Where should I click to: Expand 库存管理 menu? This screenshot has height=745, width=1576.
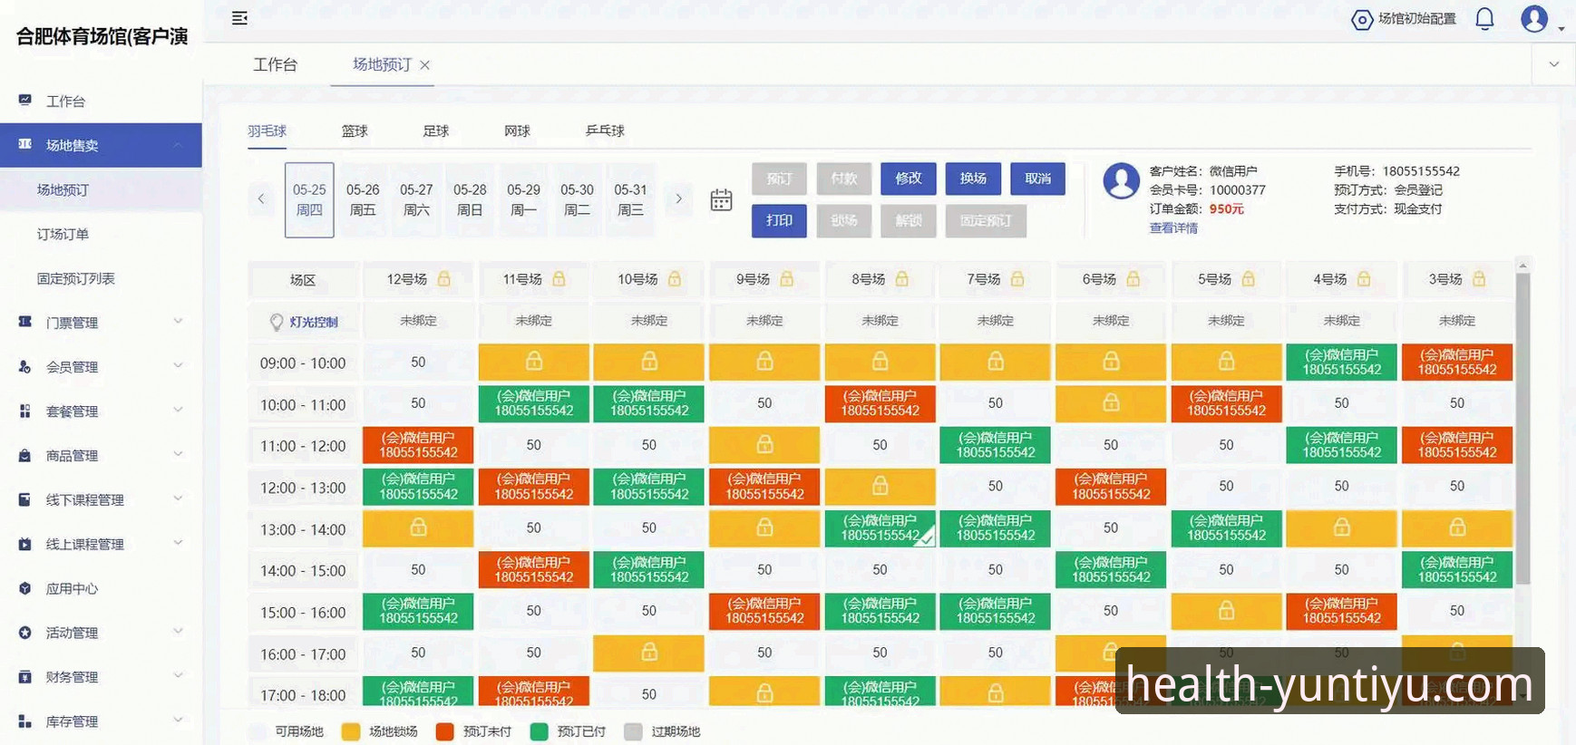179,721
